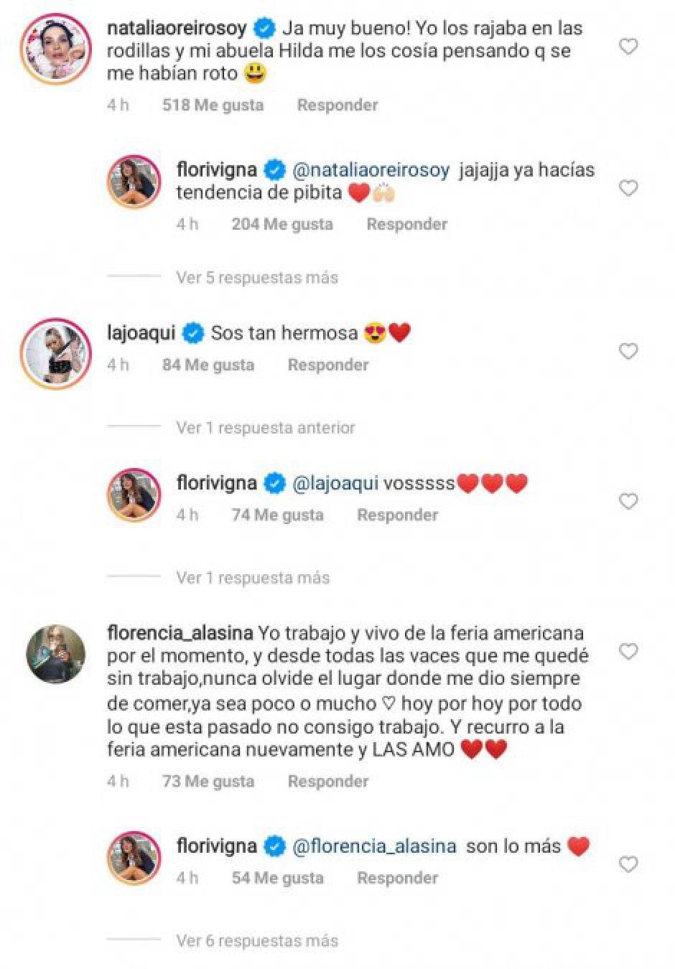Screen dimensions: 675x969
Task: Expand 'Ver 6 respuestas más' at the bottom
Action: tap(256, 940)
